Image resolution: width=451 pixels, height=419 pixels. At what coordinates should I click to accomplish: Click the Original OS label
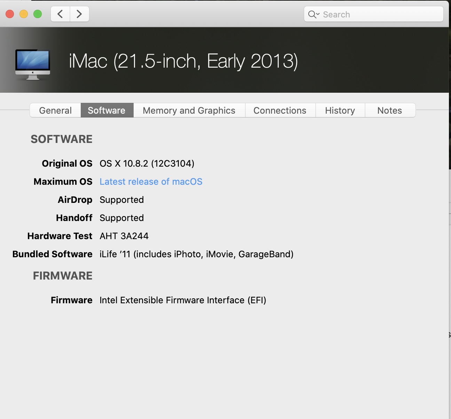(x=67, y=163)
